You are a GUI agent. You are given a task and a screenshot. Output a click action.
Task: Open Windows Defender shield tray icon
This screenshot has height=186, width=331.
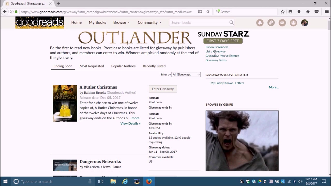248,182
